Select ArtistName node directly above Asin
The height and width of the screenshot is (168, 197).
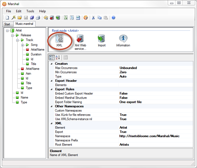pos(33,69)
